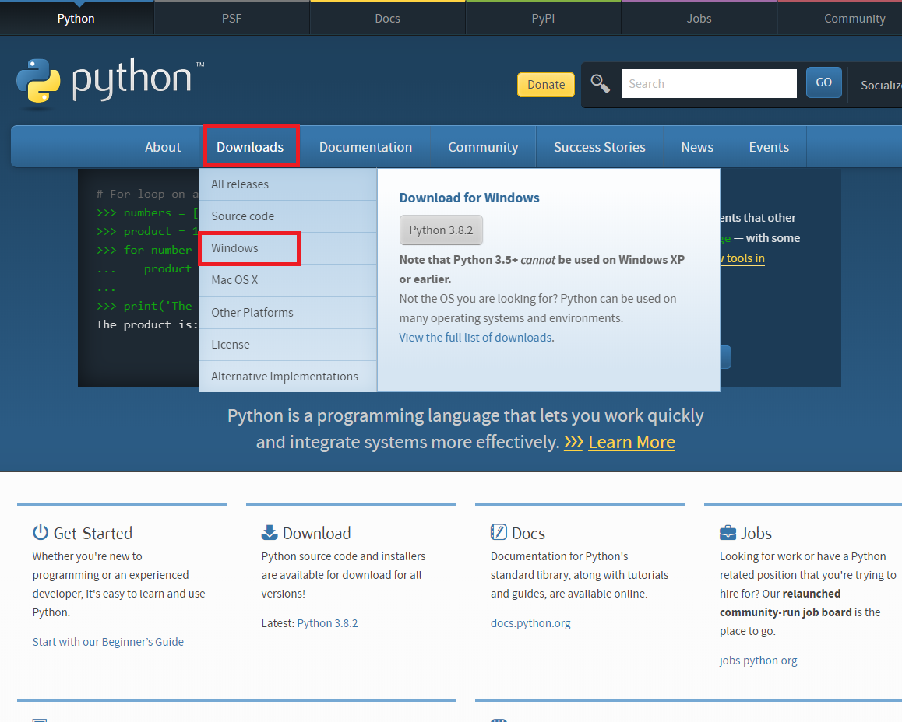Screen dimensions: 902x722
Task: Open the PSF tab in top bar
Action: [232, 19]
